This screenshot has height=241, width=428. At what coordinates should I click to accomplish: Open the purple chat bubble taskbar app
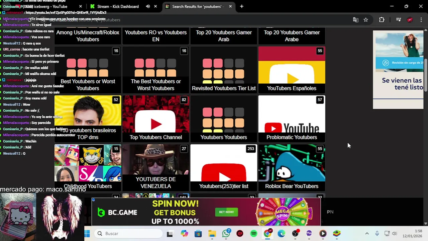(309, 234)
